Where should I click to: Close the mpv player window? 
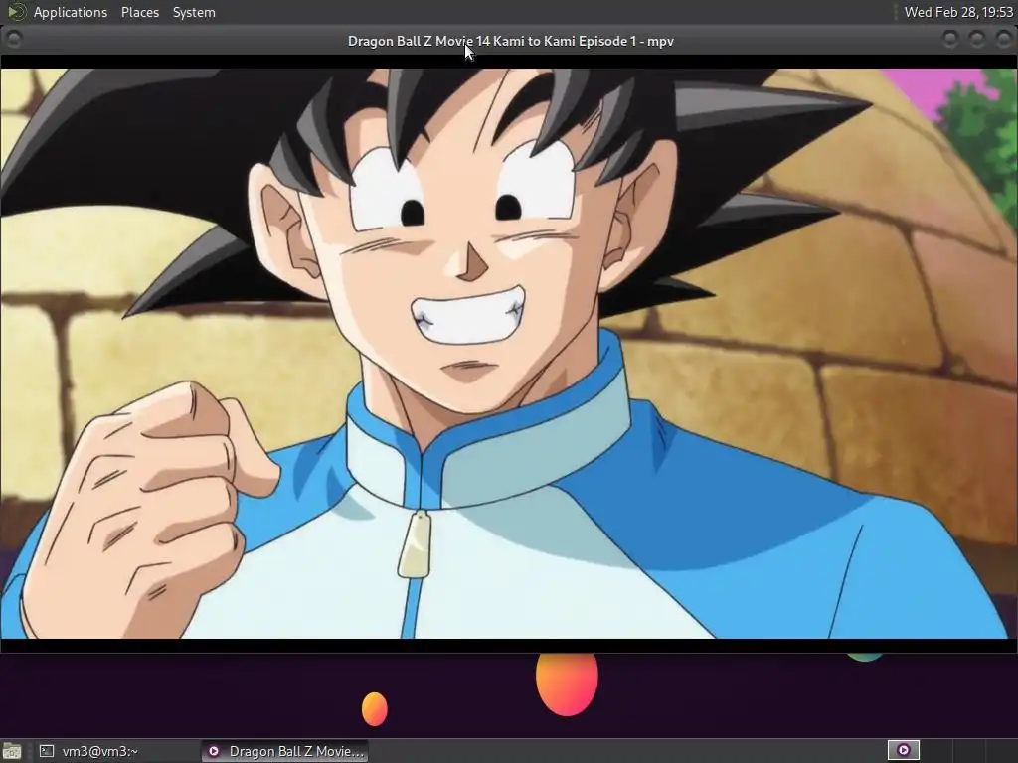tap(1003, 40)
